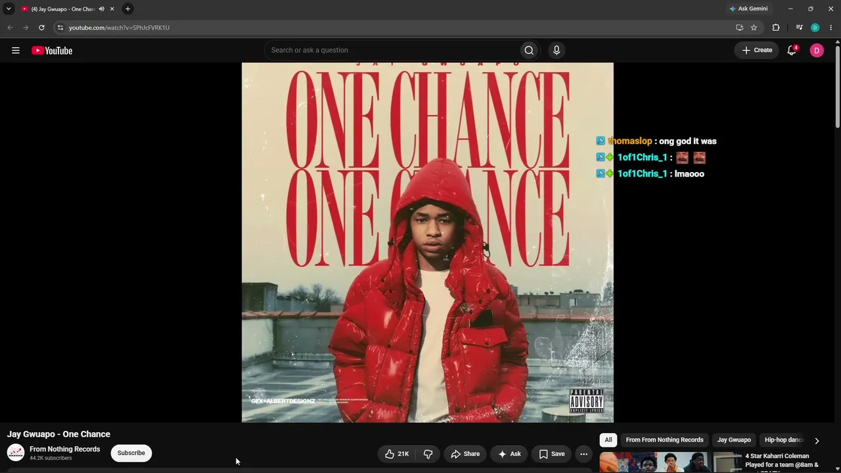Save the video to a playlist
This screenshot has width=841, height=473.
552,454
